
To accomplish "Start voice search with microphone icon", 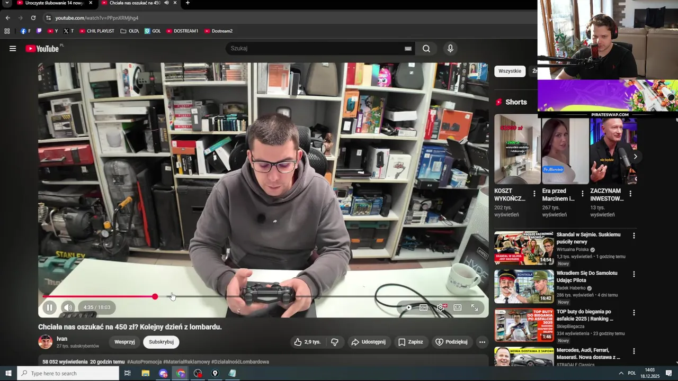I will [x=450, y=49].
